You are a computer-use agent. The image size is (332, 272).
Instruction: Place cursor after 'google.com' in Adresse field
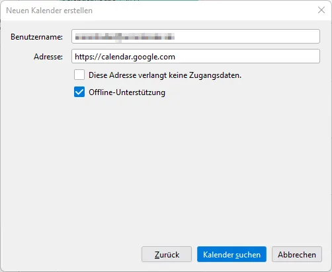[175, 57]
